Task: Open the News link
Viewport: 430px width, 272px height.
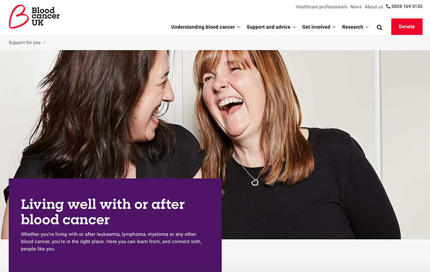Action: pyautogui.click(x=356, y=7)
